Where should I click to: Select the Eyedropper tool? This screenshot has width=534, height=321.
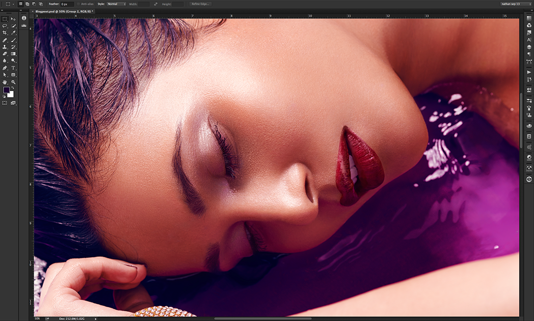[13, 33]
